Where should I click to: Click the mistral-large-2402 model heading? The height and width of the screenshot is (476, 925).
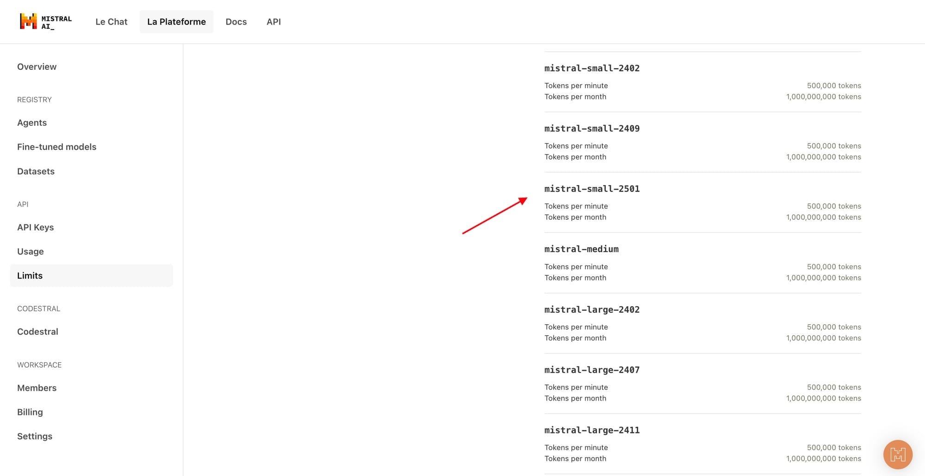(x=592, y=309)
